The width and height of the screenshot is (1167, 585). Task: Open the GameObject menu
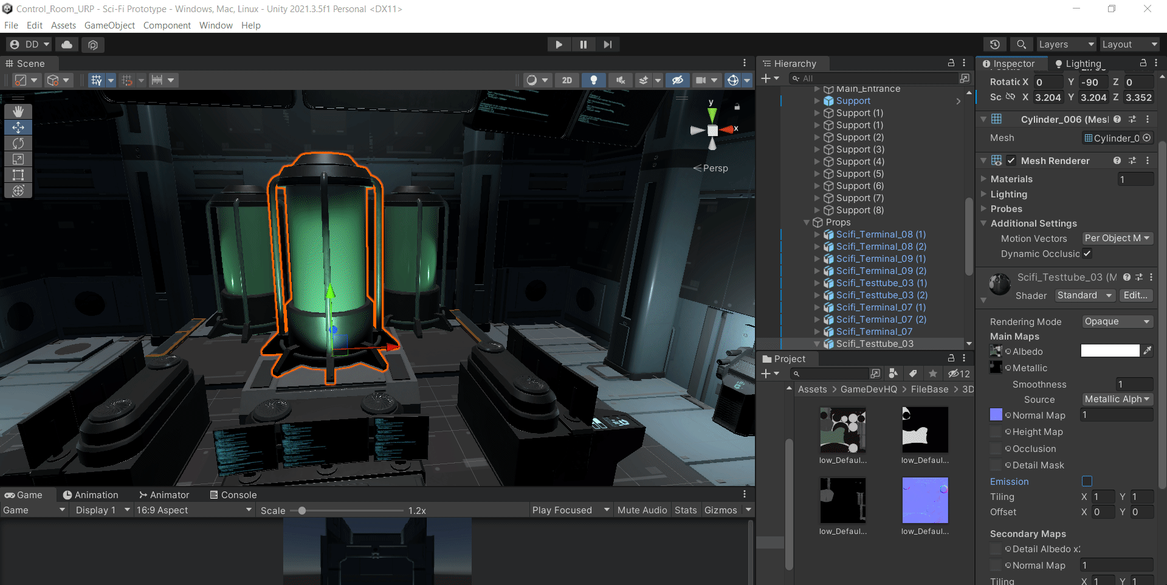[x=109, y=25]
